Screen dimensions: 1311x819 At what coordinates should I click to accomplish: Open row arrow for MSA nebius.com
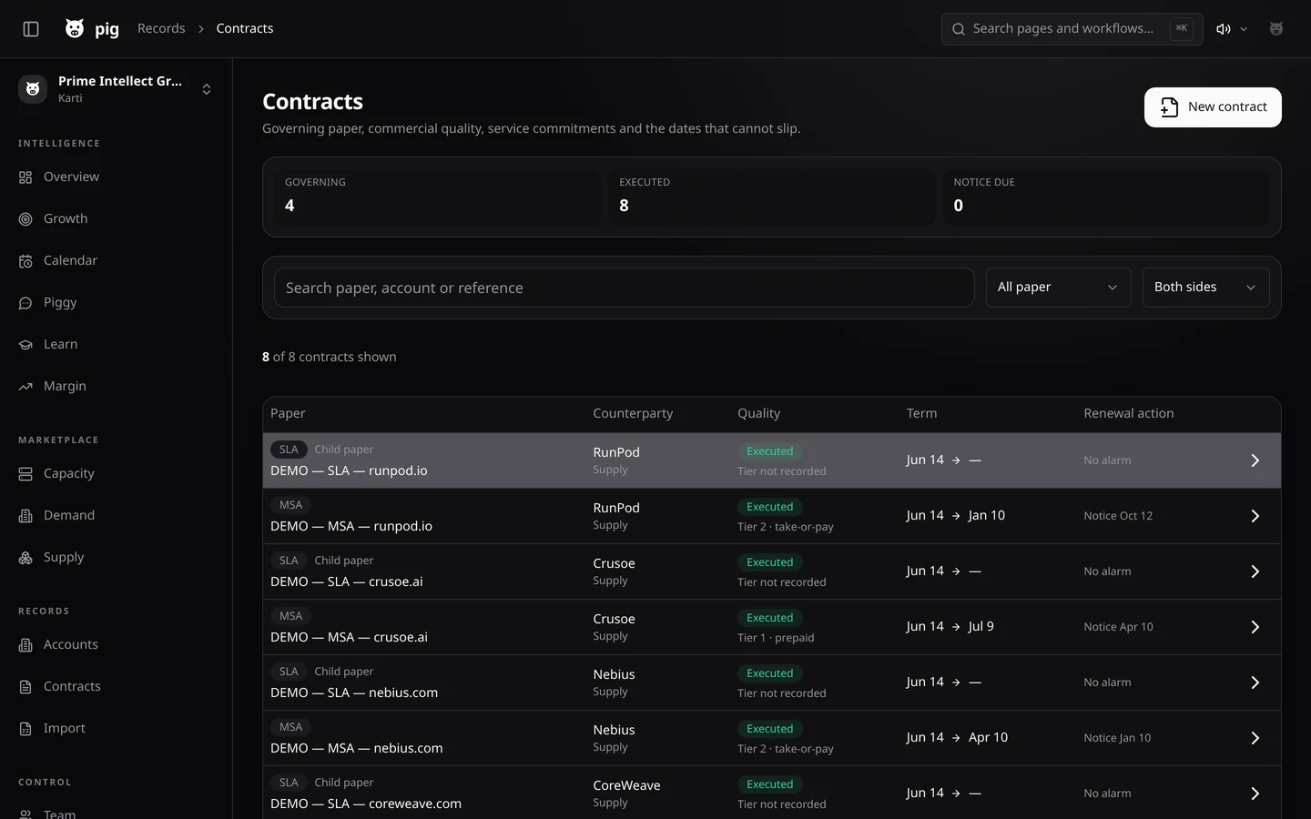pos(1255,738)
